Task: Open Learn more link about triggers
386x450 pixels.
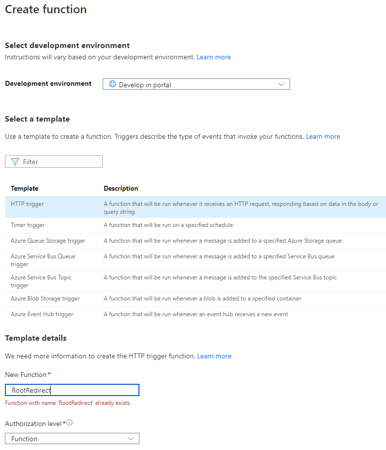Action: pyautogui.click(x=323, y=136)
